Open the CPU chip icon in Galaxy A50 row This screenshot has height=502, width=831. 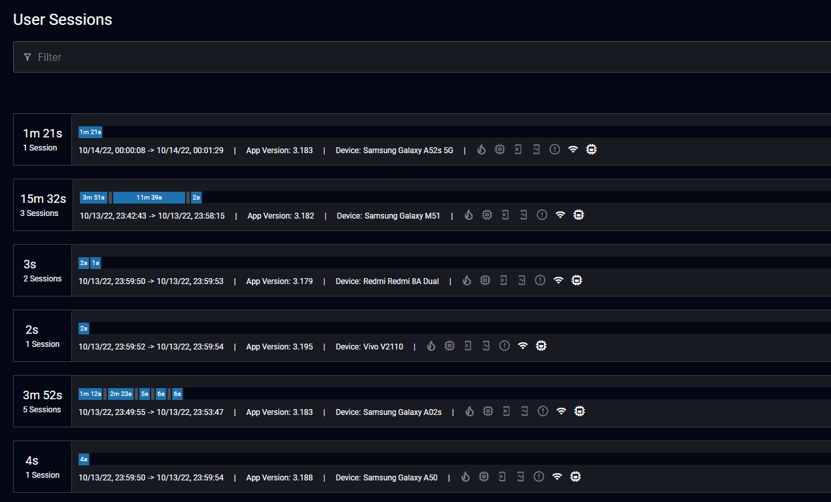484,476
